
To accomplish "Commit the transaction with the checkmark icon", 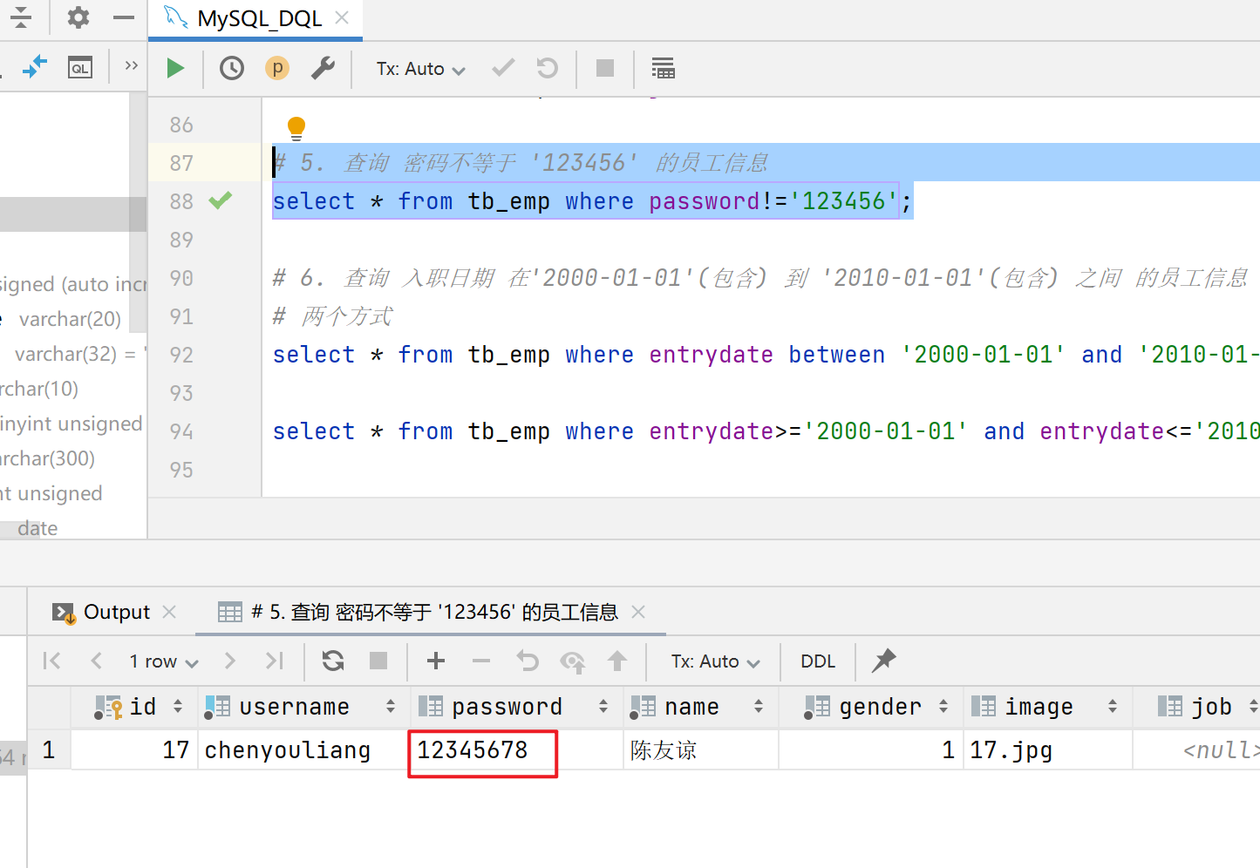I will point(503,68).
